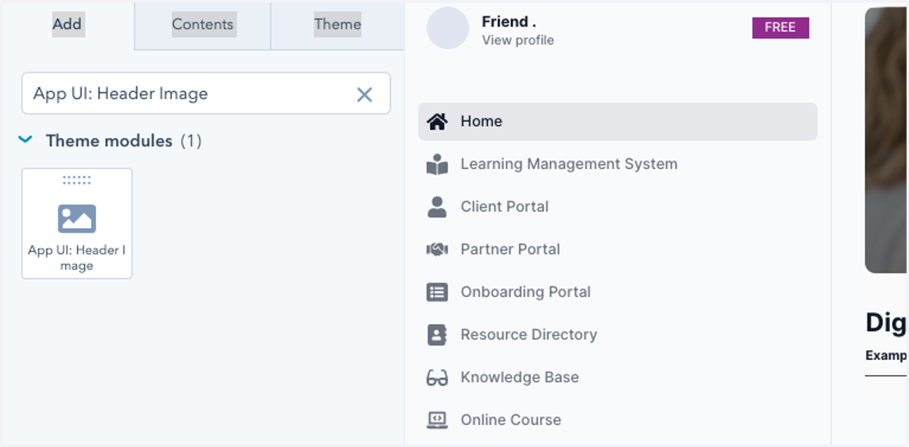This screenshot has width=909, height=447.
Task: Click the Online Course laptop icon
Action: pos(437,420)
